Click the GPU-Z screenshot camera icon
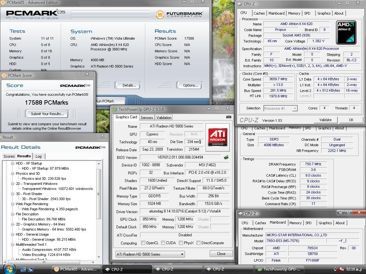366x274 pixels. coord(229,117)
